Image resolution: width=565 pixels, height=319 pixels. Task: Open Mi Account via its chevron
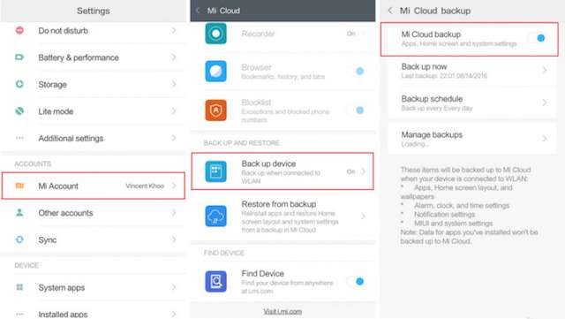coord(174,186)
